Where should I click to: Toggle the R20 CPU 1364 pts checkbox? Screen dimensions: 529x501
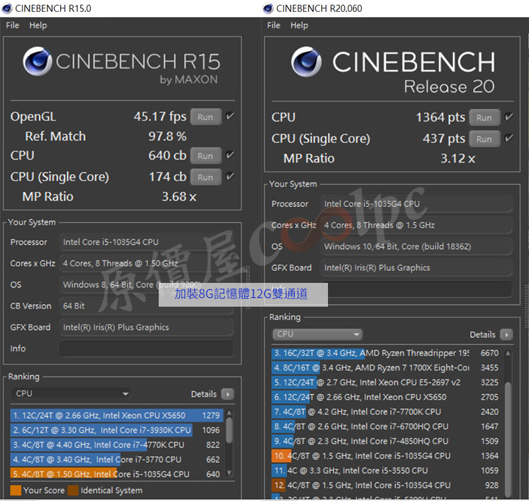tap(509, 117)
